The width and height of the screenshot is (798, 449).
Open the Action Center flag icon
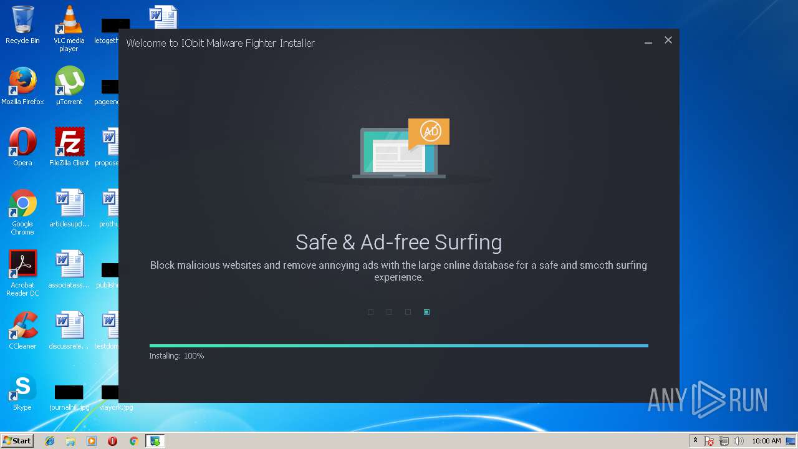(709, 442)
